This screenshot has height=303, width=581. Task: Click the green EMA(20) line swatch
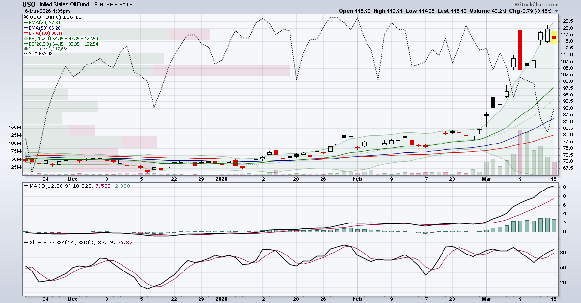(25, 22)
